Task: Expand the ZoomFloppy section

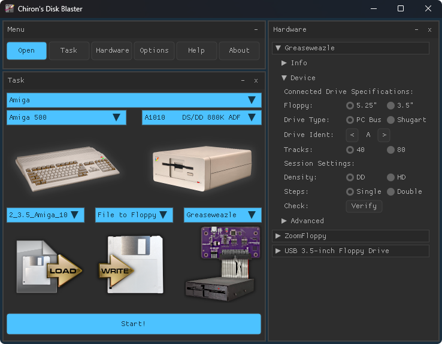Action: click(x=351, y=236)
